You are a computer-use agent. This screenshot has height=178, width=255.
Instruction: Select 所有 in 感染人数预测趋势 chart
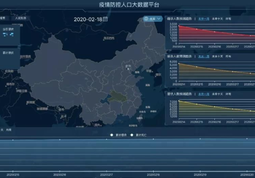point(228,56)
